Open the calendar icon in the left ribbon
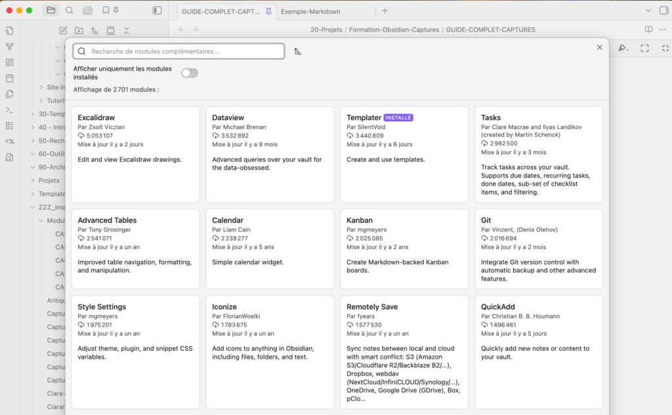Image resolution: width=672 pixels, height=415 pixels. 9,78
